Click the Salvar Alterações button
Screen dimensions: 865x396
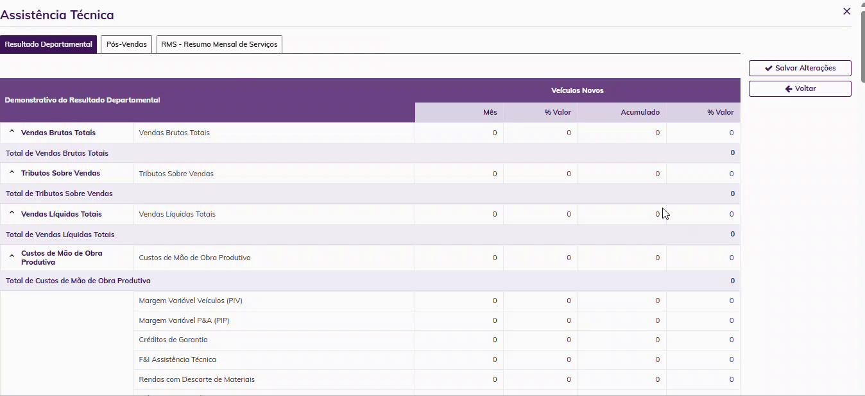[x=800, y=68]
